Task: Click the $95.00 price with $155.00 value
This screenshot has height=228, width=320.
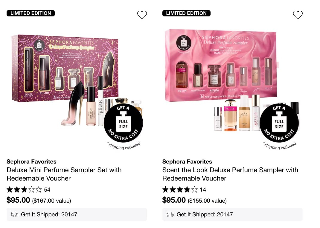Action: [194, 200]
